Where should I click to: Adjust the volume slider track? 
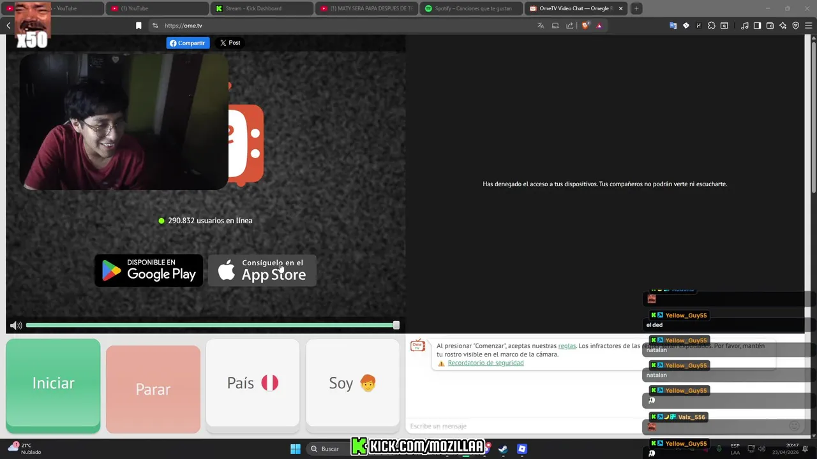click(x=211, y=325)
